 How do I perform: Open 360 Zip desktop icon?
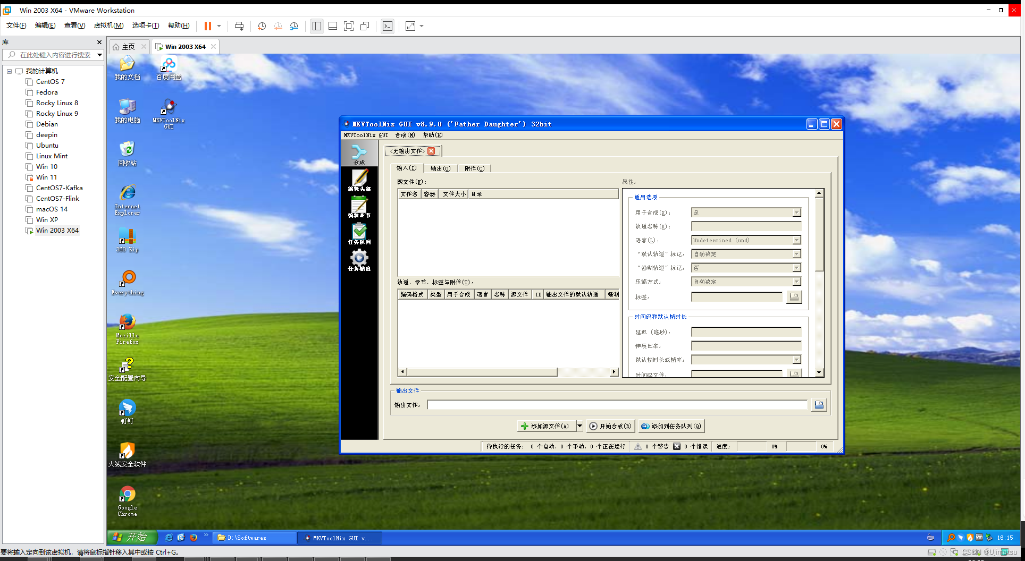click(x=127, y=240)
